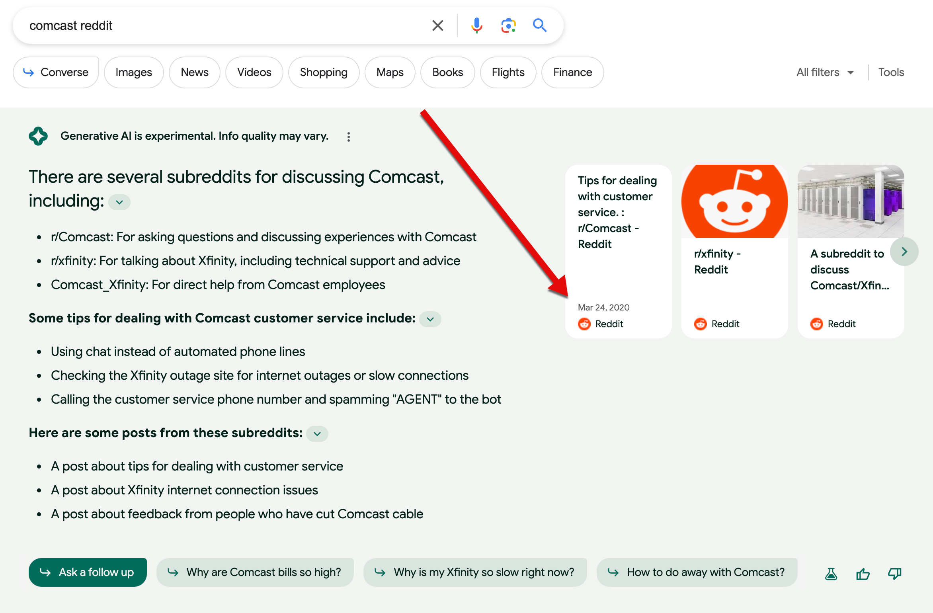The height and width of the screenshot is (613, 933).
Task: Select the Converse chip
Action: pos(56,72)
